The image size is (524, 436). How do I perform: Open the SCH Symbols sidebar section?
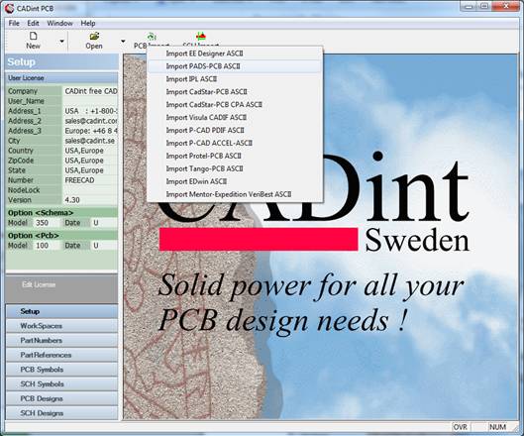[x=61, y=384]
